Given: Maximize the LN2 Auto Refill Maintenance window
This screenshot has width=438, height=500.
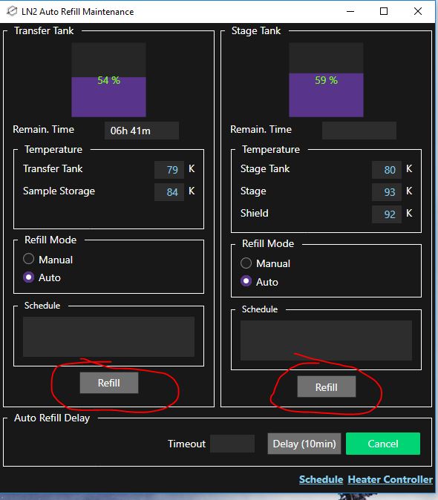Looking at the screenshot, I should tap(384, 11).
